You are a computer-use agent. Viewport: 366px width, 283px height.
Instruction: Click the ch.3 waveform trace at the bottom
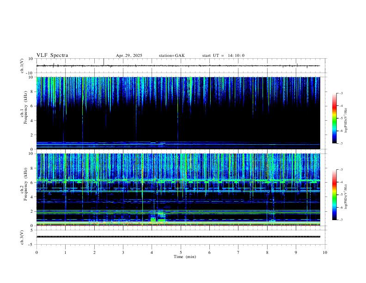click(178, 237)
